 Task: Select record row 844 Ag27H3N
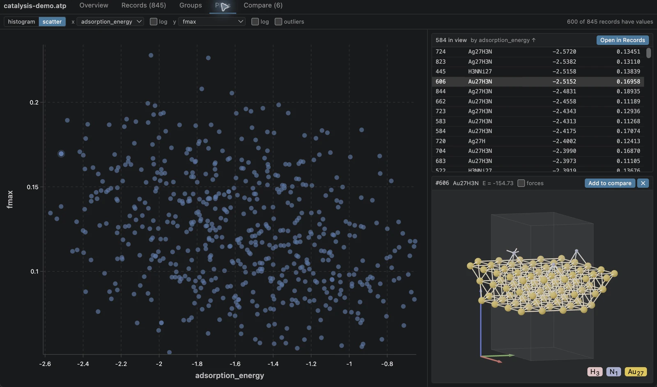tap(538, 92)
